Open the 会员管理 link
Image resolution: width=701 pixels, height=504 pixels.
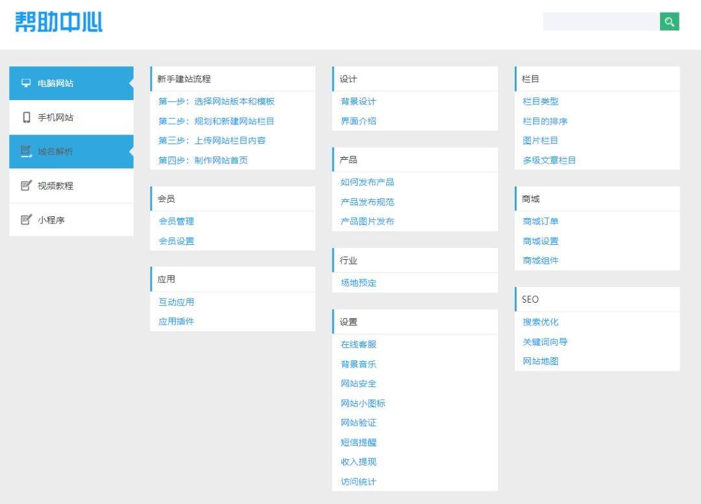(x=176, y=221)
